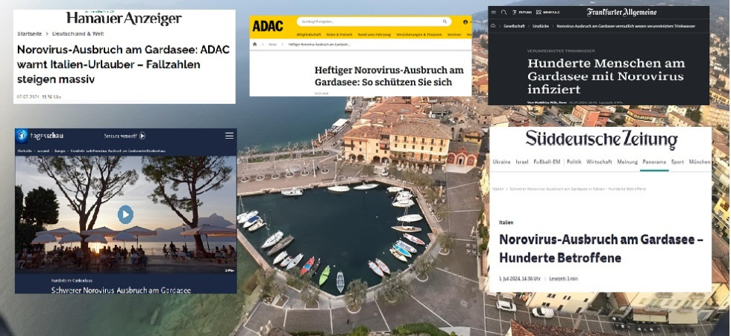
Task: Click the ADAC search magnifier icon
Action: pyautogui.click(x=445, y=22)
